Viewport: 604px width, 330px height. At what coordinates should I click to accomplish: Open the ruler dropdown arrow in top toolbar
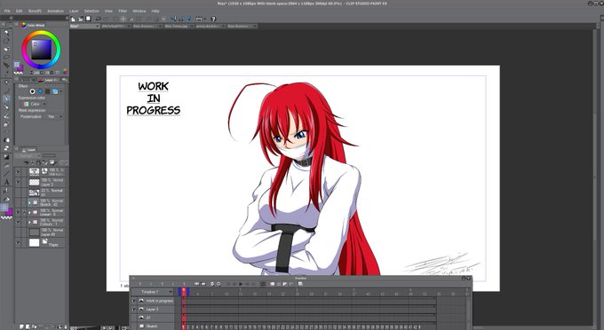[x=204, y=19]
